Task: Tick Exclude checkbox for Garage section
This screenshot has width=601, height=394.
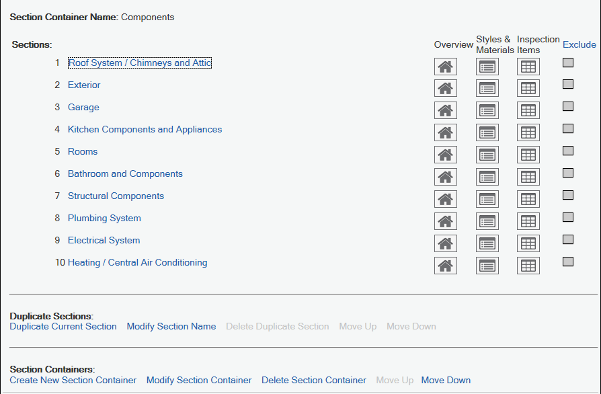Action: pos(568,107)
